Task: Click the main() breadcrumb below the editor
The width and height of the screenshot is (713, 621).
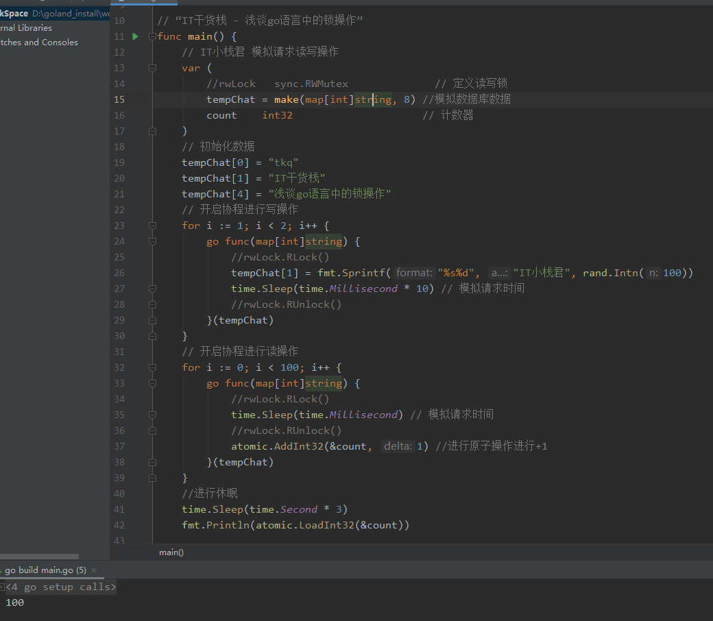Action: (171, 552)
